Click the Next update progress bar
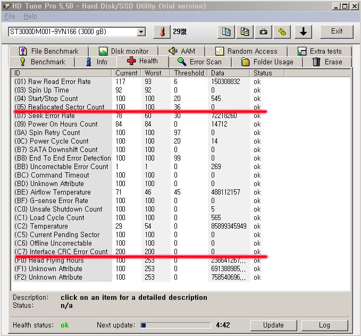This screenshot has height=336, width=361. [x=175, y=325]
